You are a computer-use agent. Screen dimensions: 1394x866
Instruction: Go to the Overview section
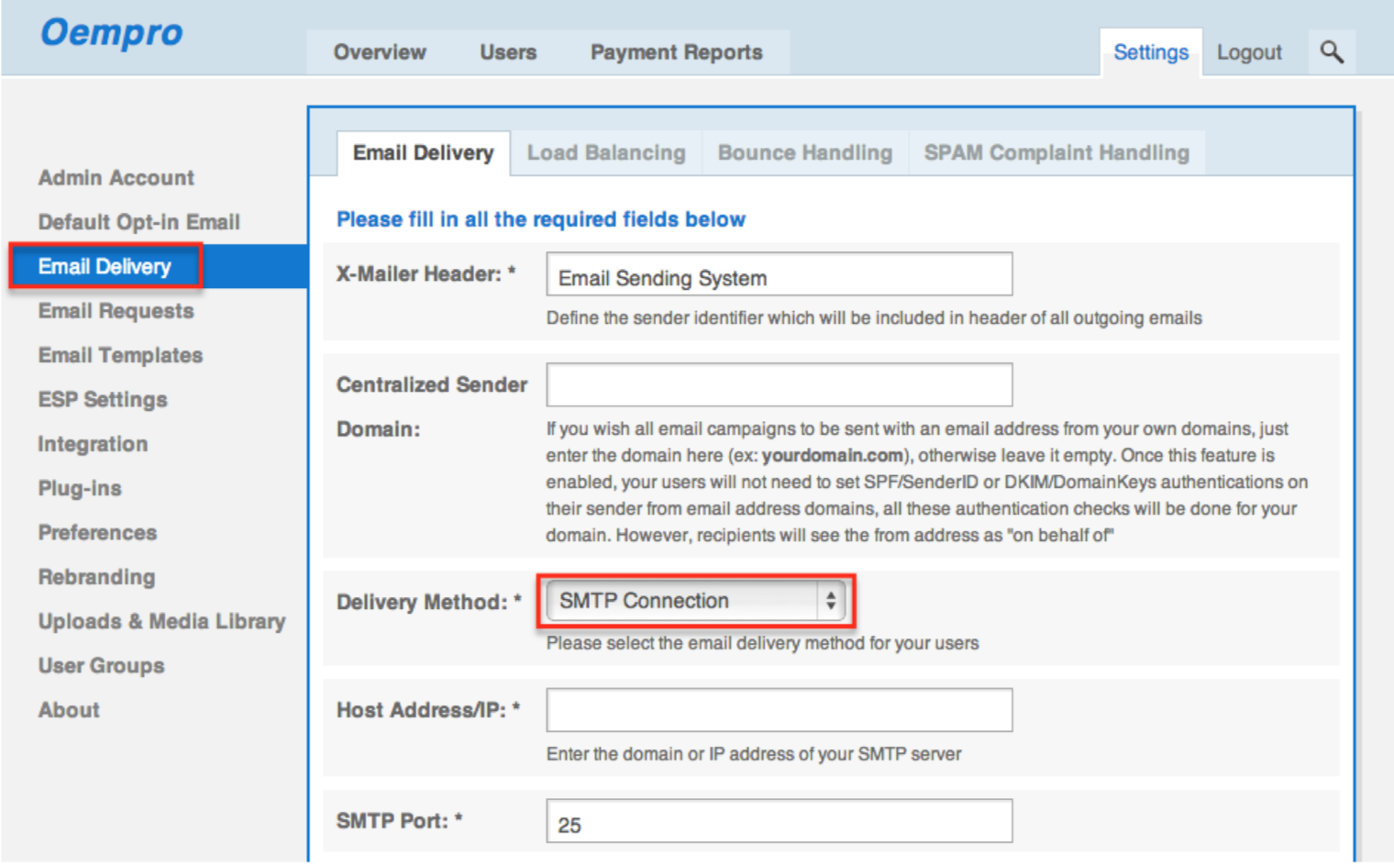pos(379,52)
